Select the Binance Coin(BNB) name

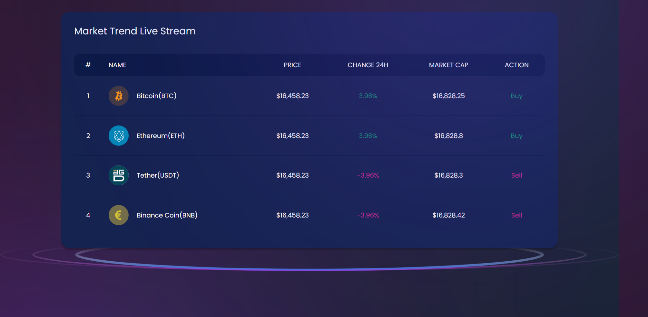pyautogui.click(x=167, y=215)
